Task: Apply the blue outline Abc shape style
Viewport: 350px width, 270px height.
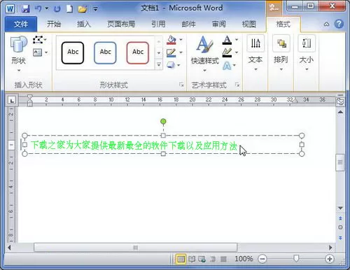Action: (105, 52)
